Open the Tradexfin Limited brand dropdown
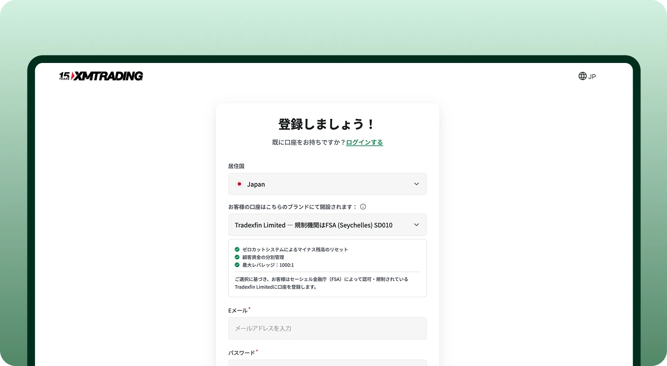Viewport: 667px width, 366px height. pyautogui.click(x=327, y=225)
